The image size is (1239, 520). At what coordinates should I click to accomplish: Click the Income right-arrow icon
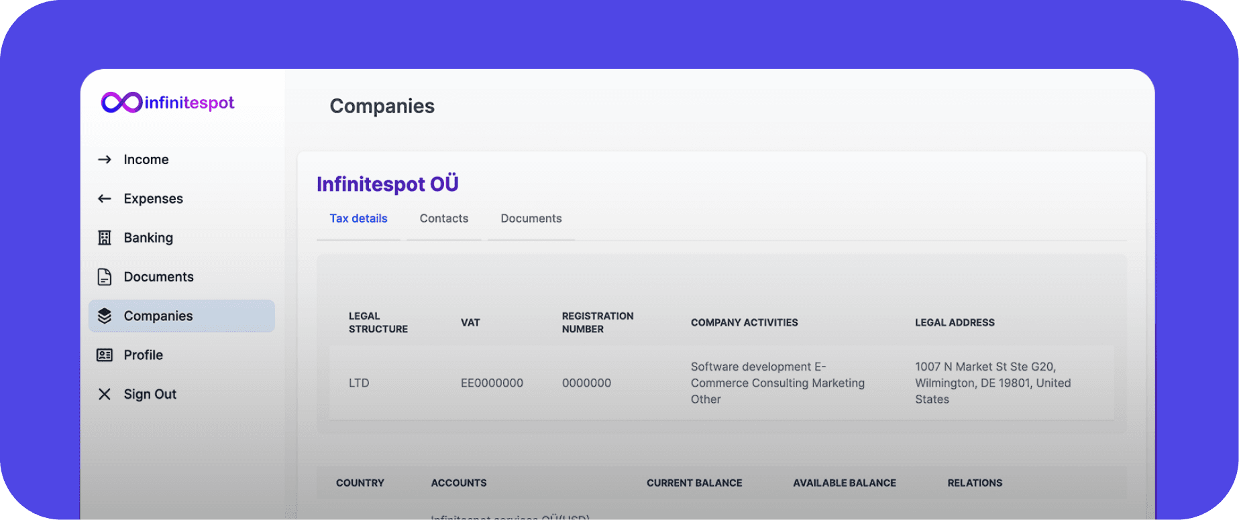[105, 159]
